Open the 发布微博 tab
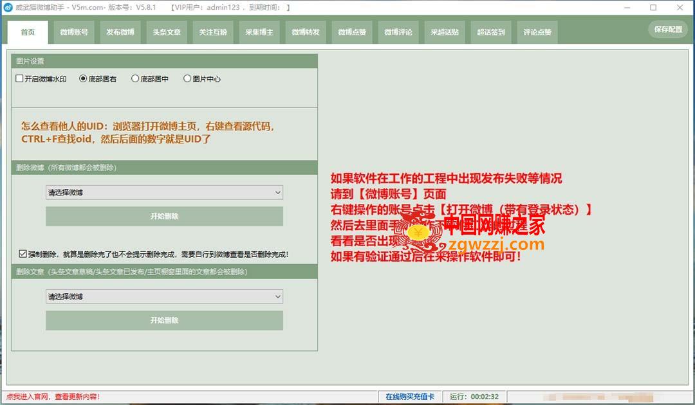The height and width of the screenshot is (405, 695). click(120, 32)
